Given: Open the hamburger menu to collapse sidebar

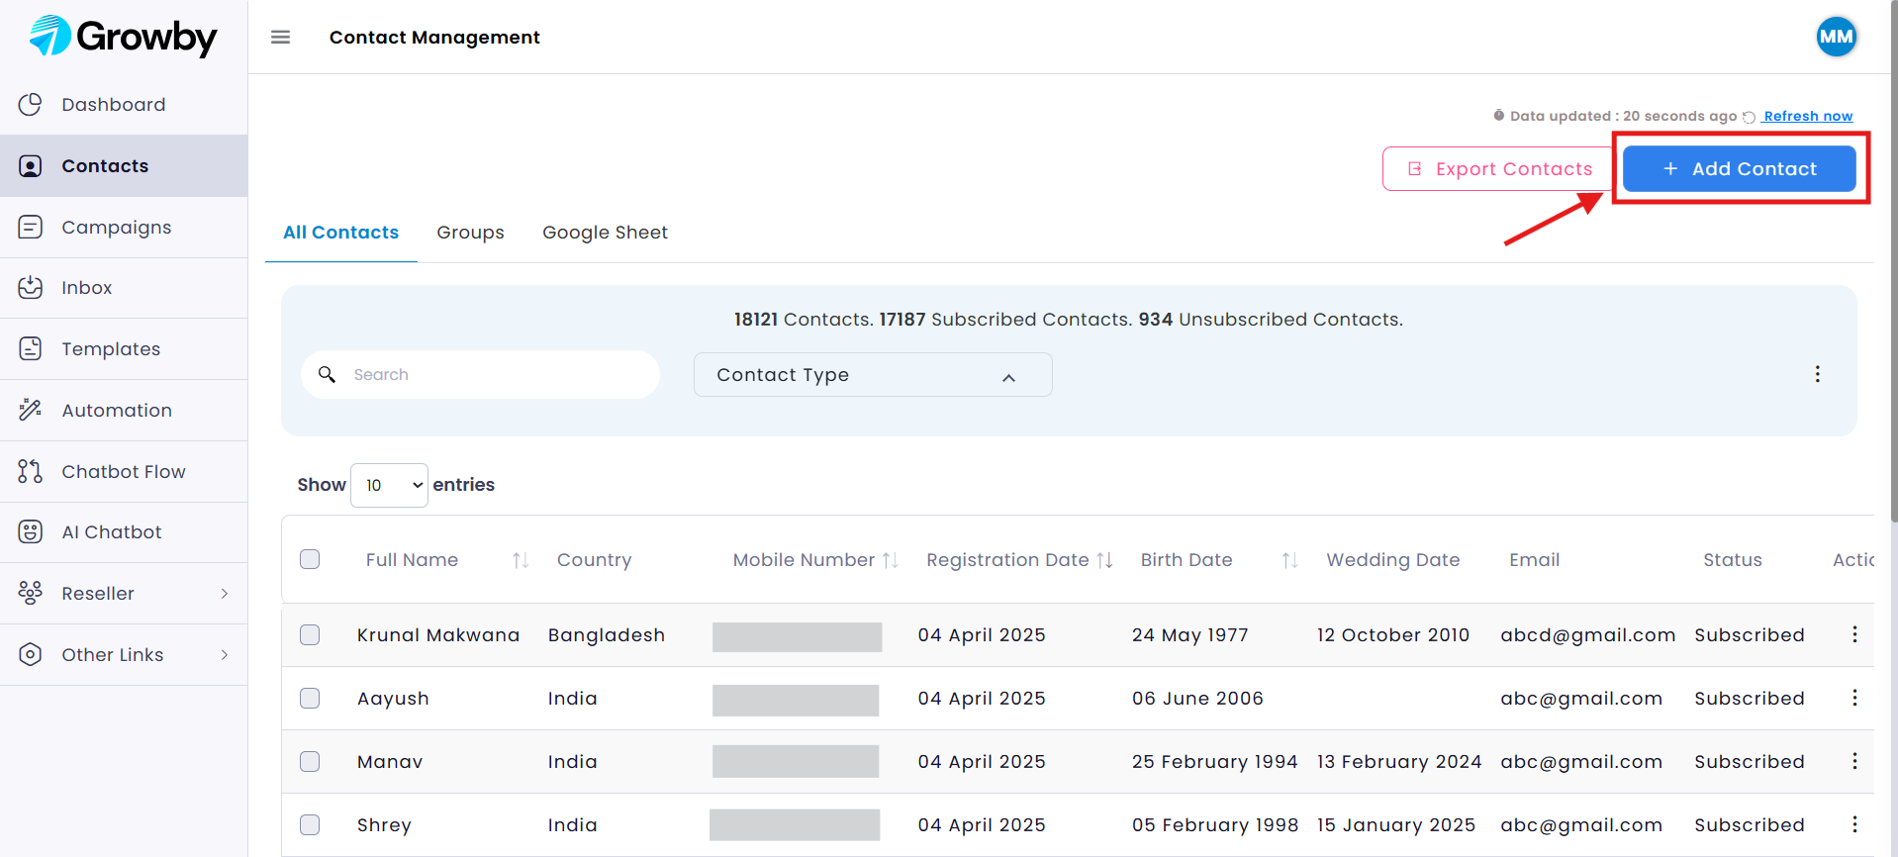Looking at the screenshot, I should tap(280, 38).
